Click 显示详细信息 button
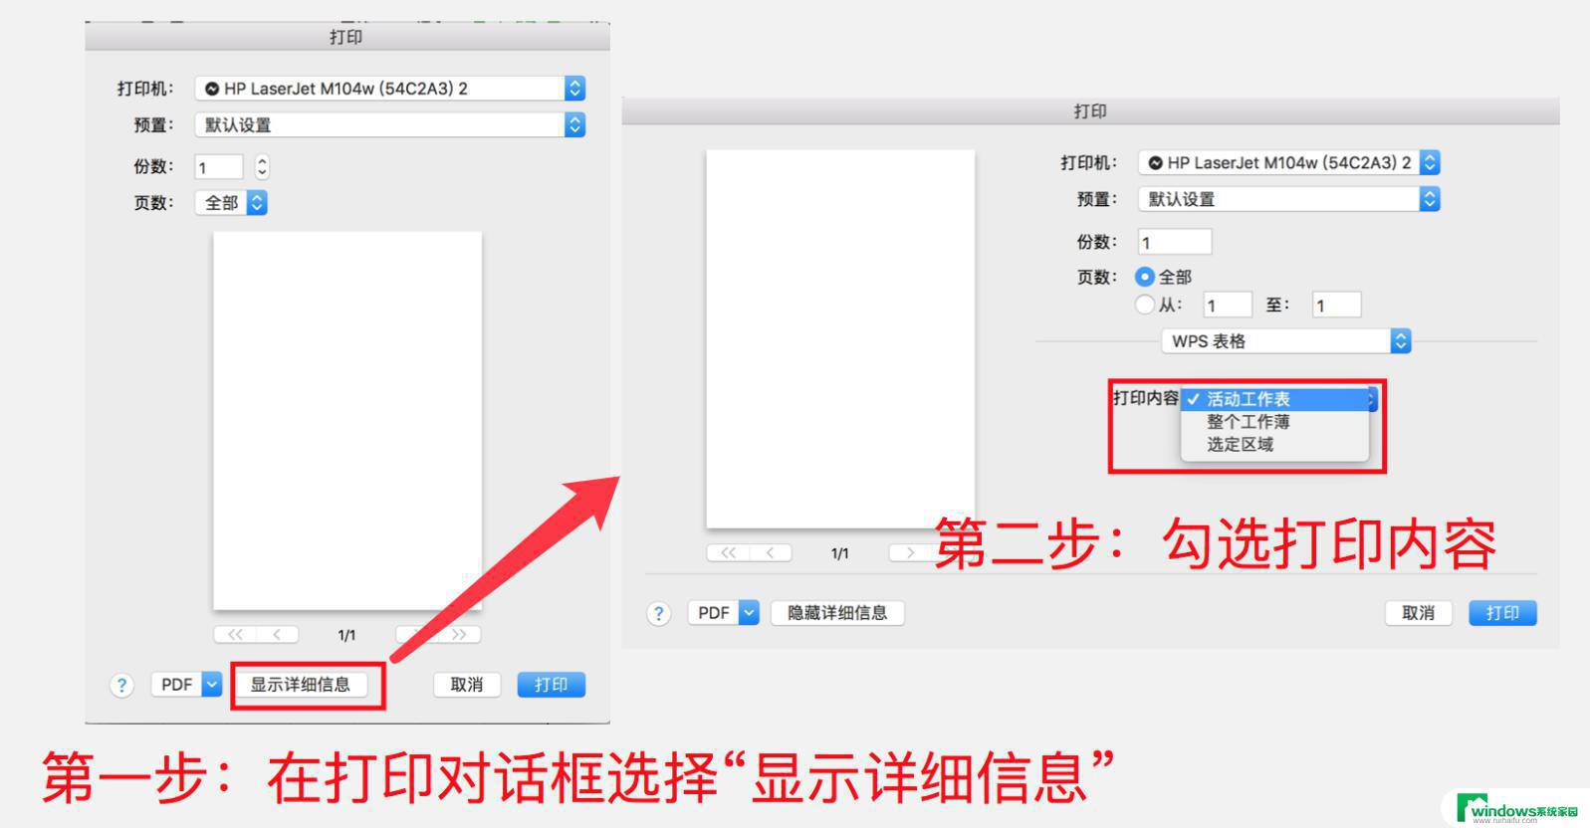This screenshot has width=1590, height=828. [300, 685]
